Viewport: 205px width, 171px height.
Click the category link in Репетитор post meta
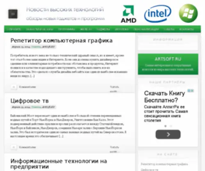(x=36, y=47)
